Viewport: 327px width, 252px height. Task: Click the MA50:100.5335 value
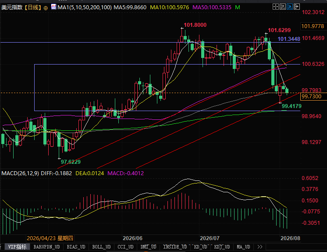212,7
